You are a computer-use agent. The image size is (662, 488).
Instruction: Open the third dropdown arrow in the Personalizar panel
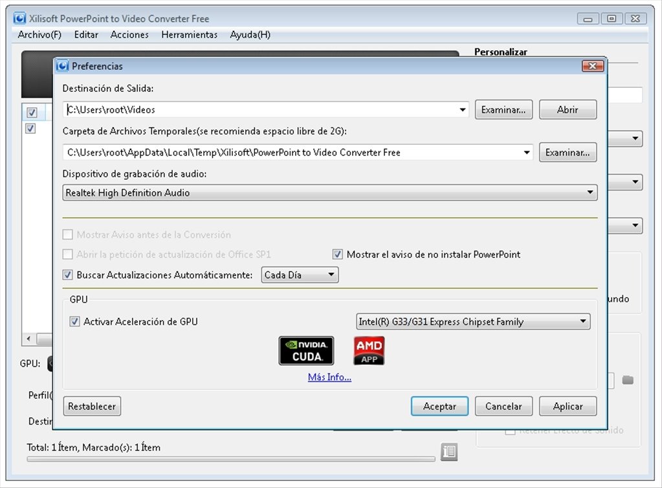click(635, 225)
